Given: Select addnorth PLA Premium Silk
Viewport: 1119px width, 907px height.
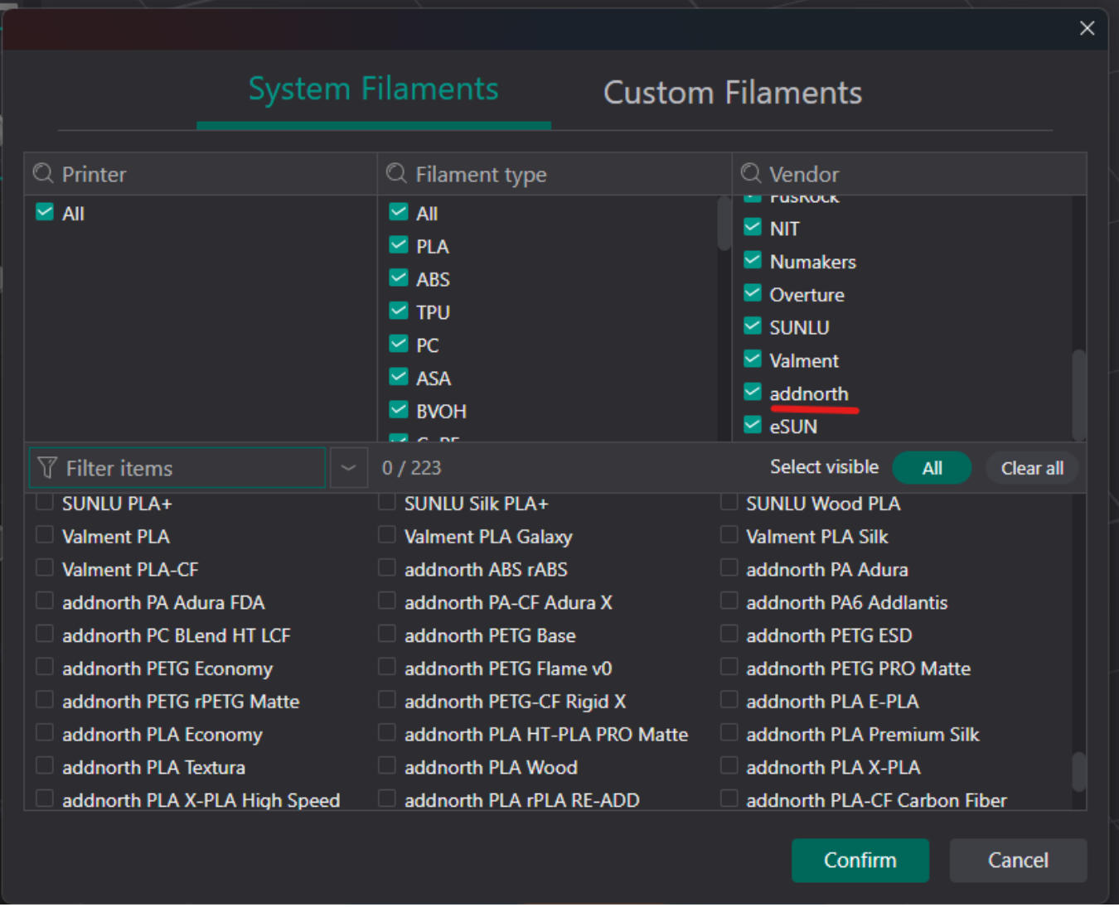Looking at the screenshot, I should tap(729, 733).
